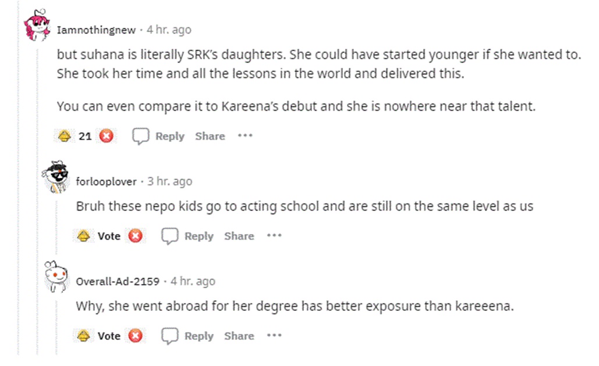Share forlooplover's comment
Image resolution: width=599 pixels, height=366 pixels.
point(239,236)
